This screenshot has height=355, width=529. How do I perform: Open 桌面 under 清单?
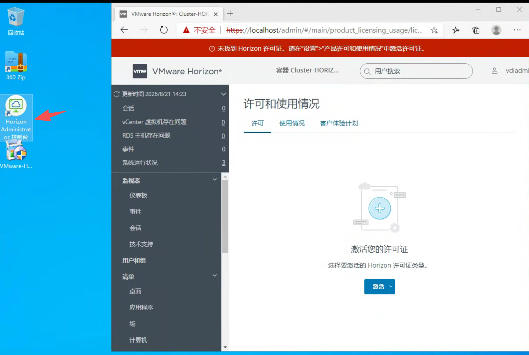135,291
